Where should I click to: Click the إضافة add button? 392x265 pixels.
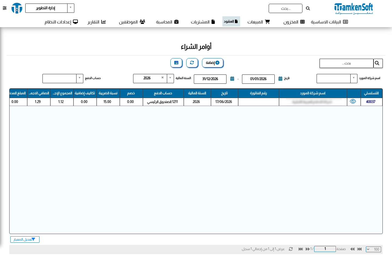pos(213,63)
